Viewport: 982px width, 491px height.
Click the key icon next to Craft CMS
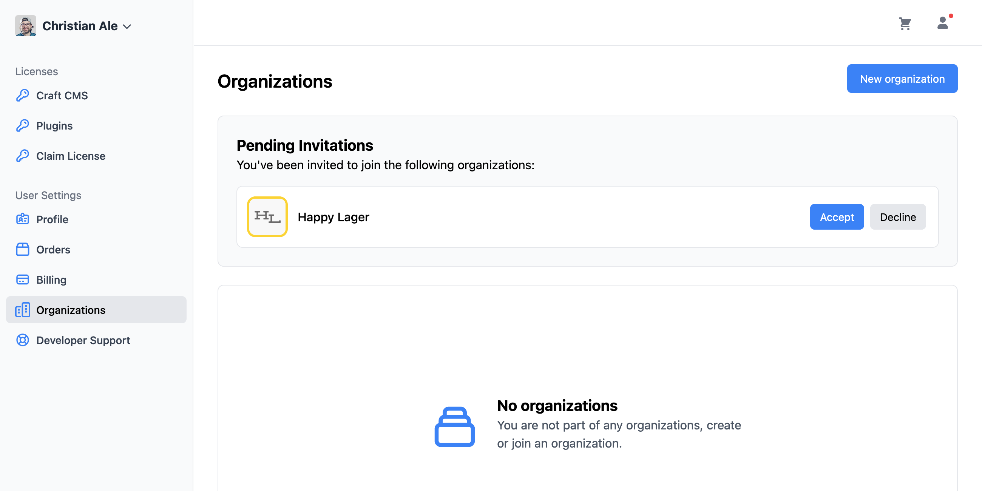pyautogui.click(x=23, y=95)
